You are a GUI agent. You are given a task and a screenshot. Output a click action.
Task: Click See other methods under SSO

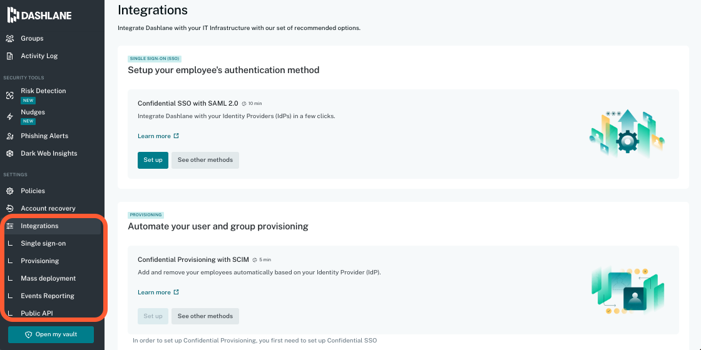coord(205,160)
